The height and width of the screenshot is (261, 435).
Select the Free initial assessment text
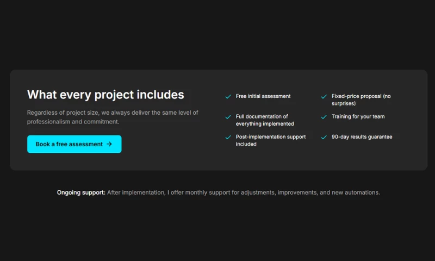tap(263, 96)
